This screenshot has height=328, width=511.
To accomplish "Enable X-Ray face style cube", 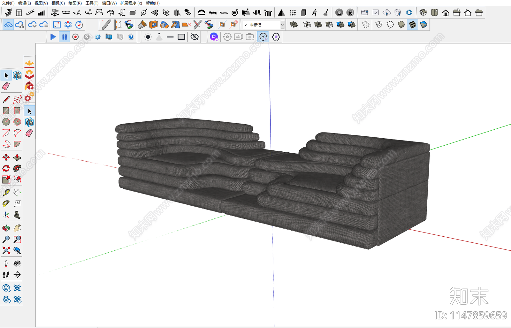I will [x=366, y=25].
